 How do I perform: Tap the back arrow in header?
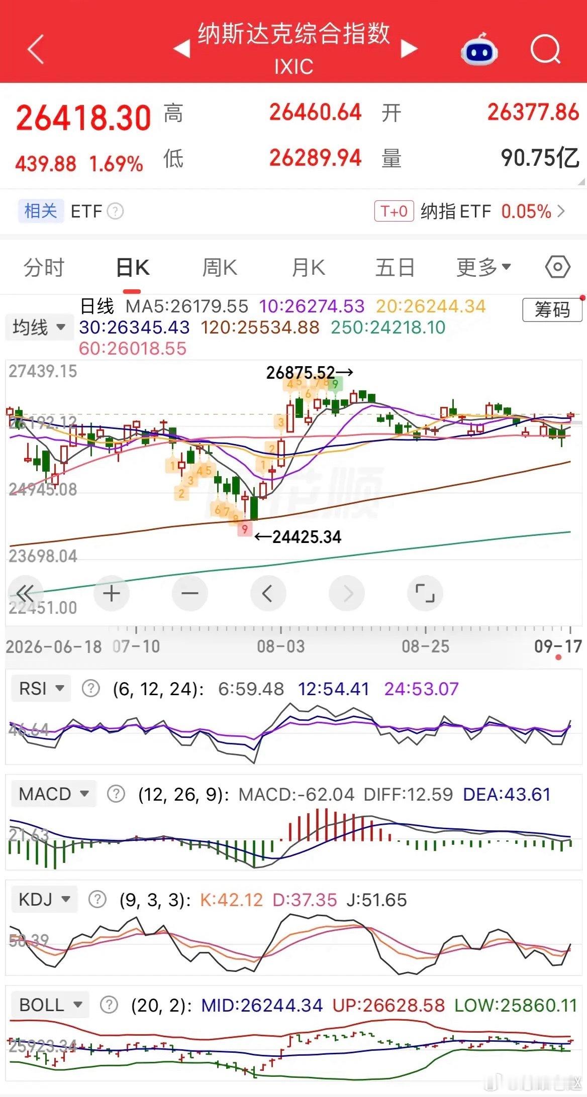click(36, 49)
